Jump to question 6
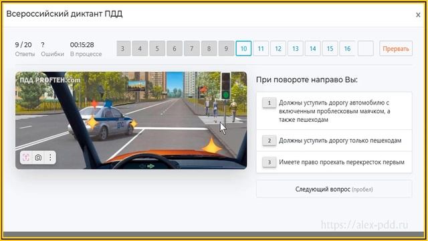Image resolution: width=428 pixels, height=241 pixels. click(x=175, y=48)
